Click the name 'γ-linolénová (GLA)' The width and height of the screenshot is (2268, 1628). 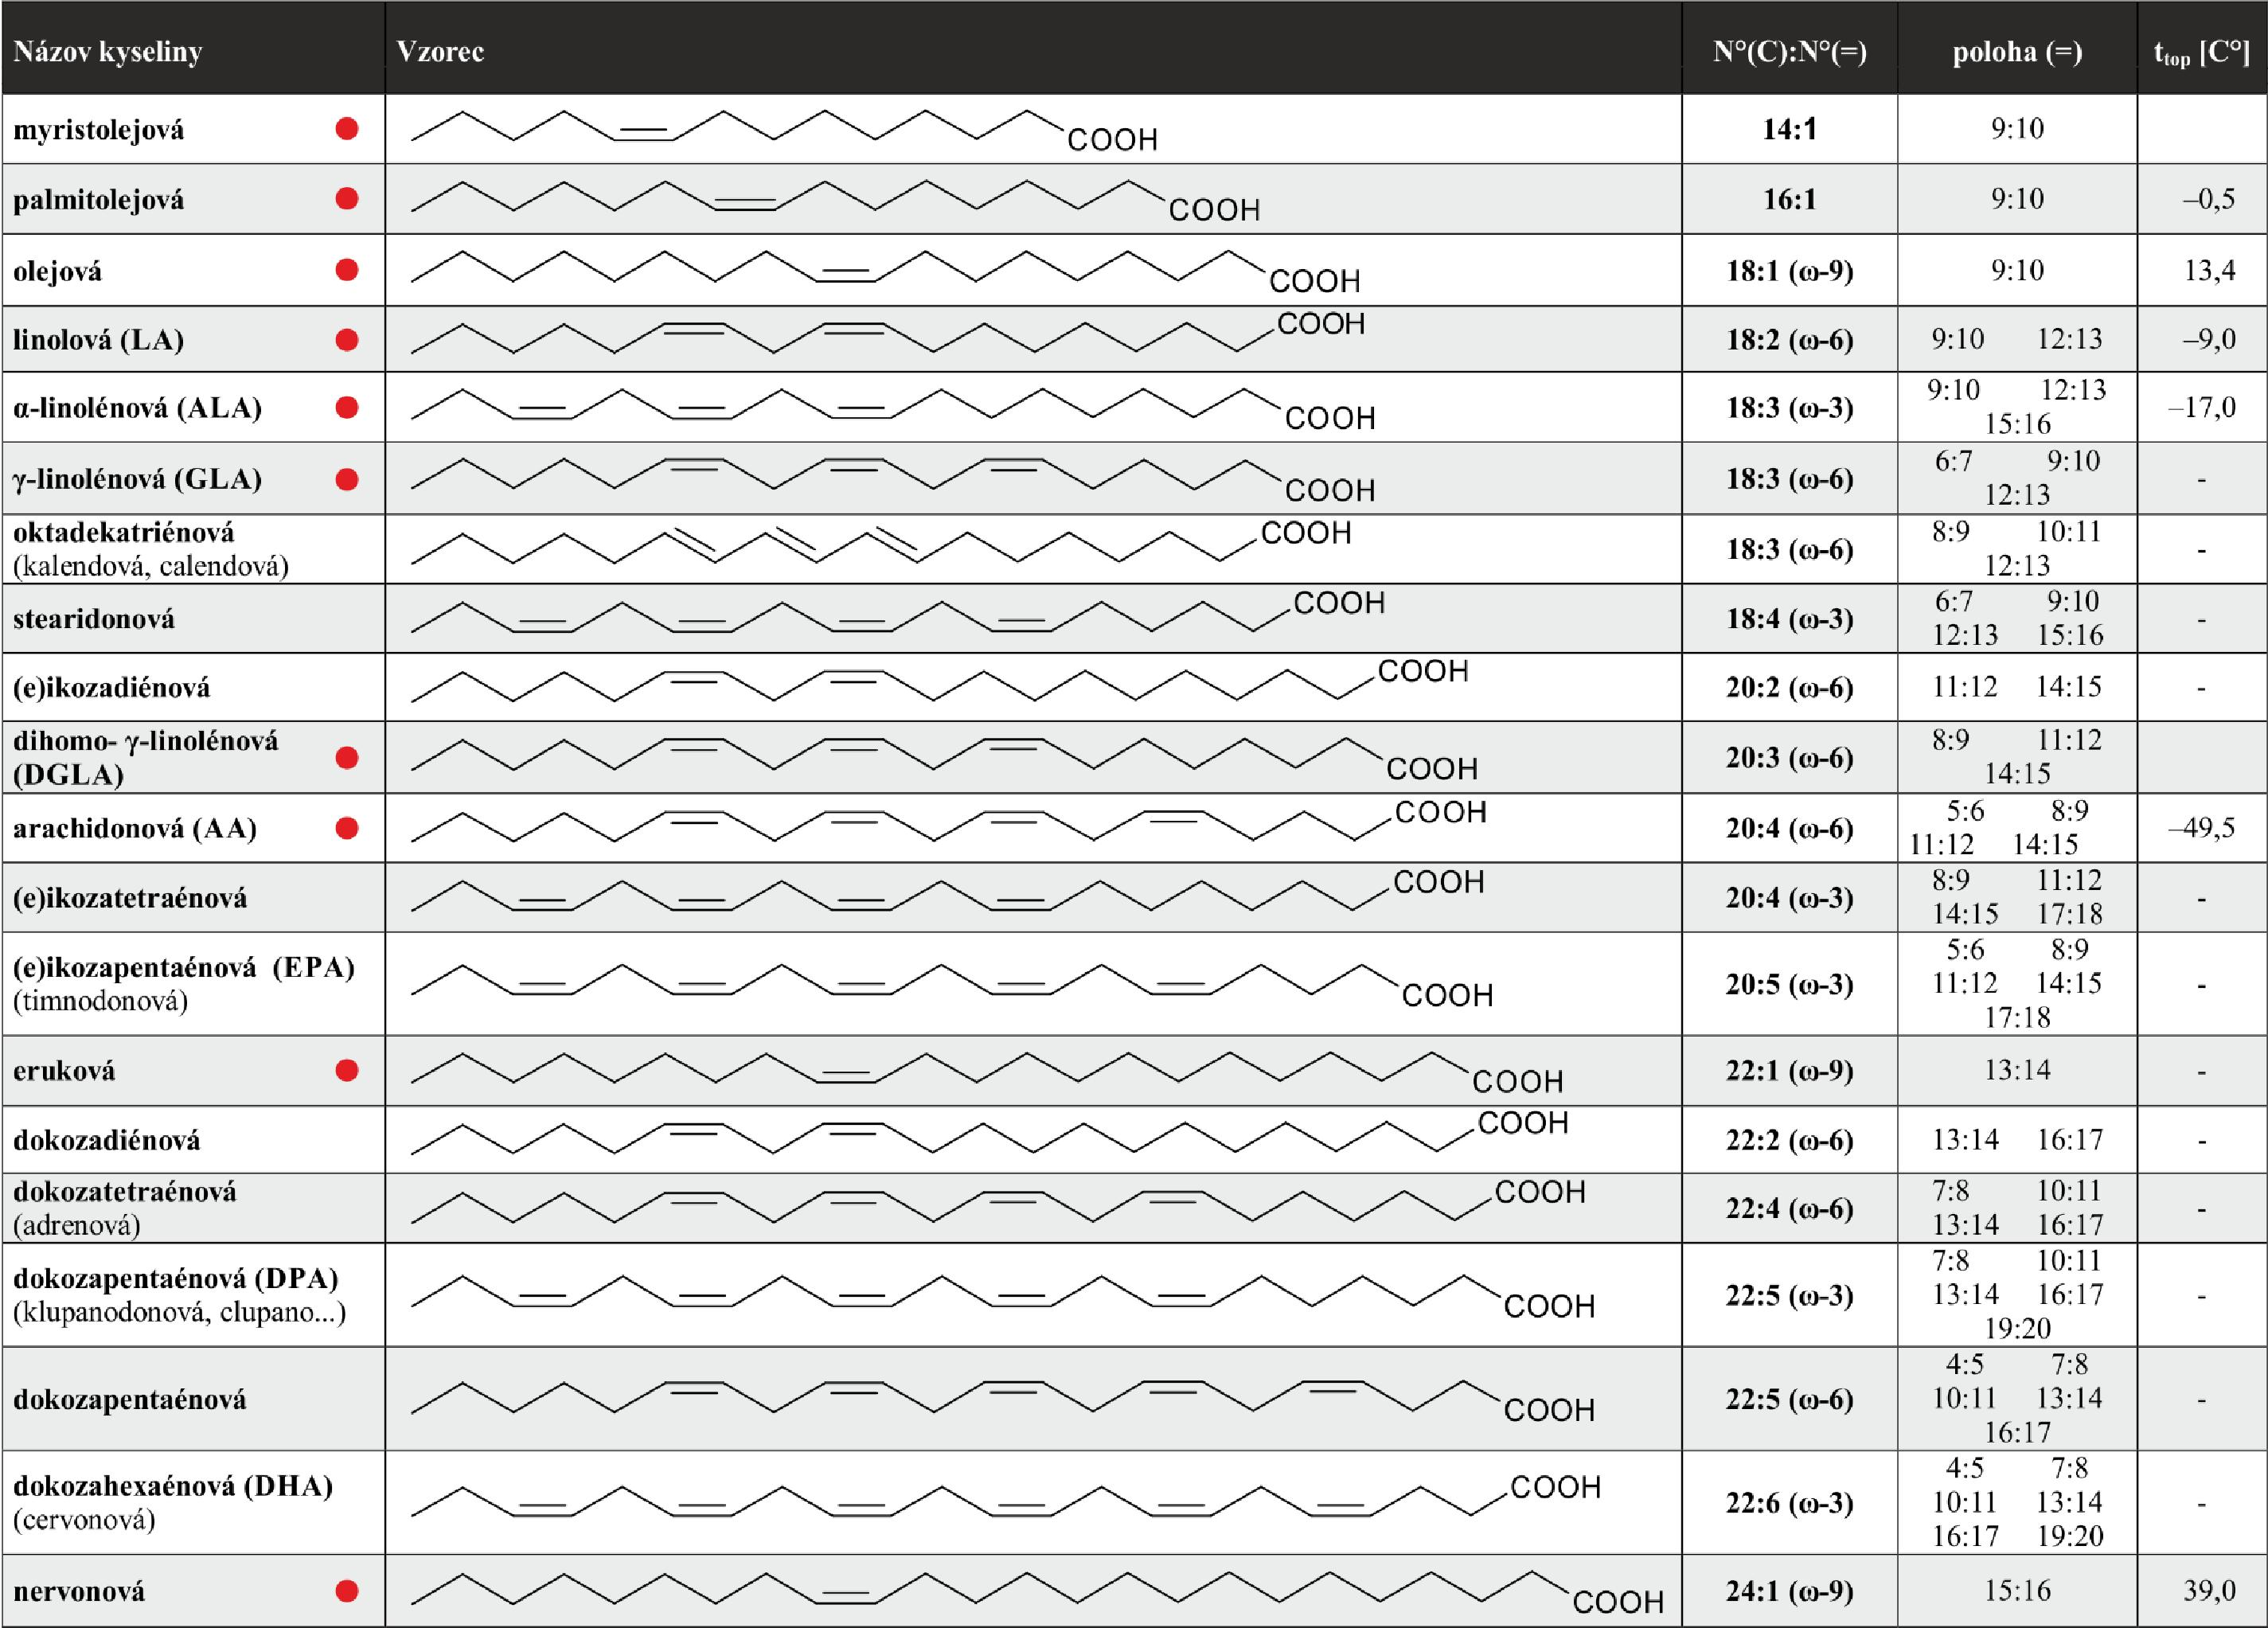(x=137, y=479)
